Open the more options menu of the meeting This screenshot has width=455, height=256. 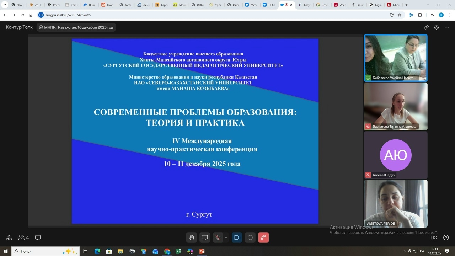447,27
